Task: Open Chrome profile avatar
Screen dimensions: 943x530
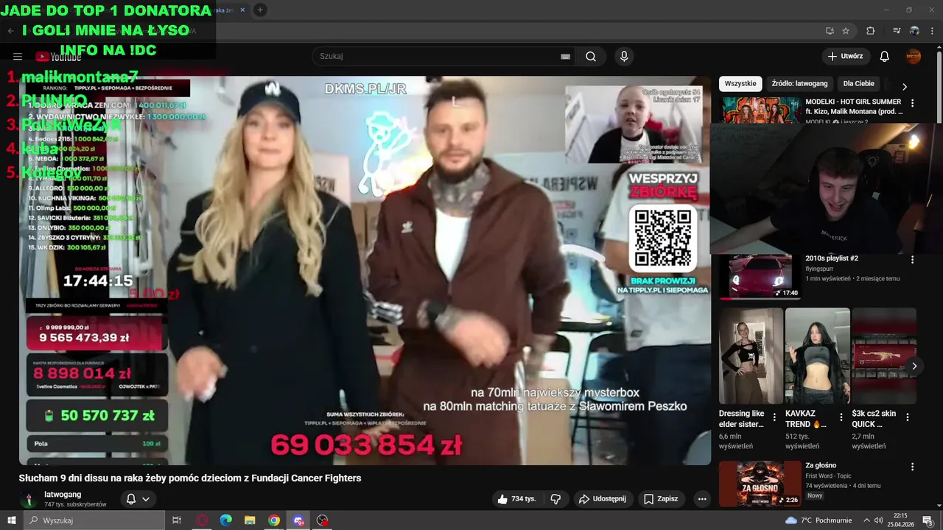Action: [914, 31]
